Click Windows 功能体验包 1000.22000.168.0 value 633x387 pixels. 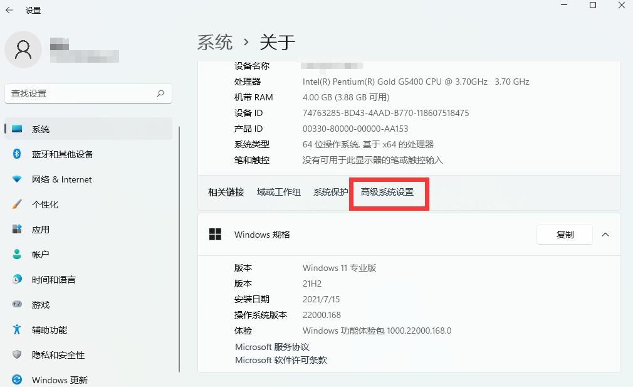click(377, 331)
